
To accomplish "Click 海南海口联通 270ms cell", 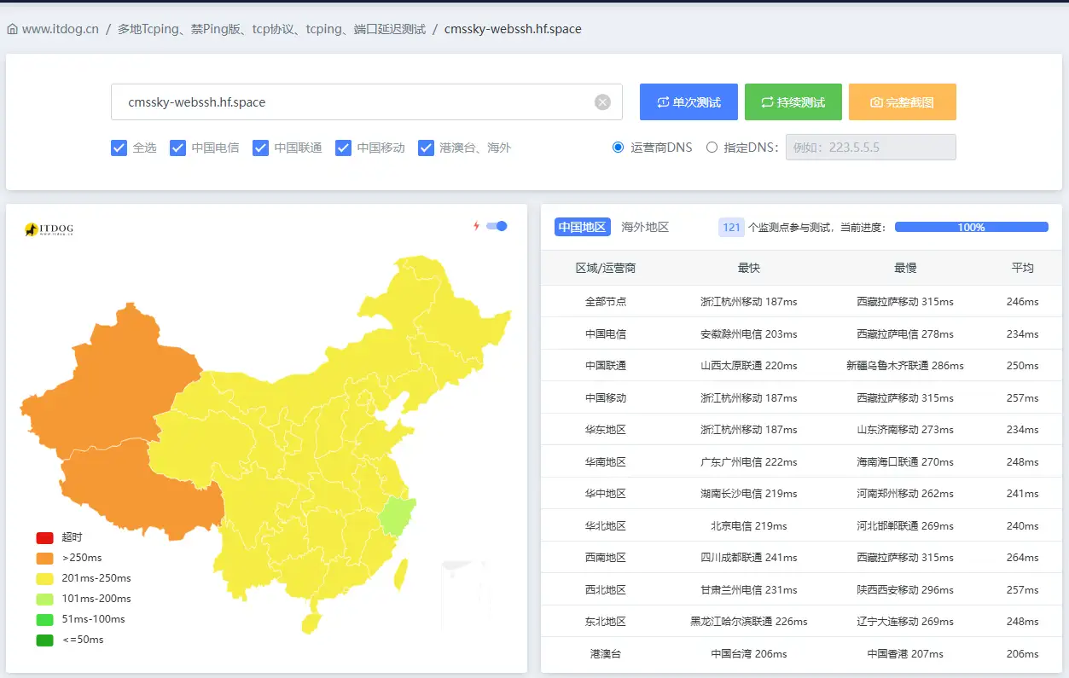I will tap(905, 462).
